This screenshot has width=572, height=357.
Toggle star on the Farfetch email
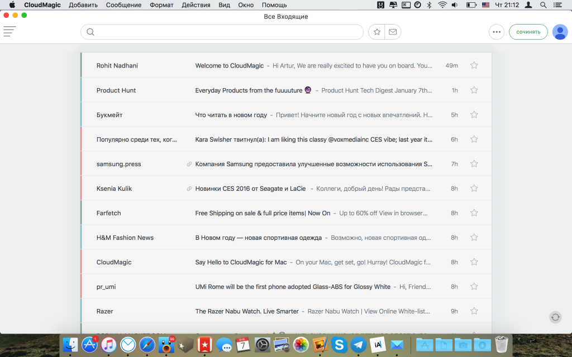474,213
